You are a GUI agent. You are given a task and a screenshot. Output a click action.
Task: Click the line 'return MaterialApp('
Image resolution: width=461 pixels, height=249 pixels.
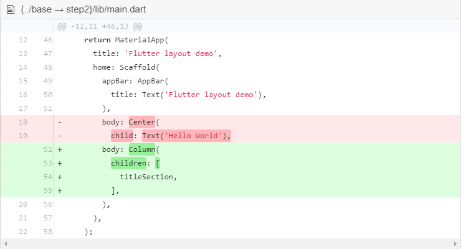click(126, 40)
